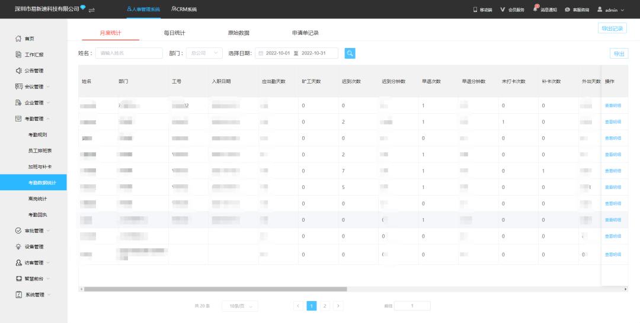This screenshot has height=323, width=640.
Task: Open the 10条/页 page size dropdown
Action: [240, 306]
